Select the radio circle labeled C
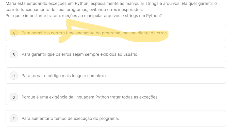Viewport: 232px width, 129px height. click(x=14, y=76)
